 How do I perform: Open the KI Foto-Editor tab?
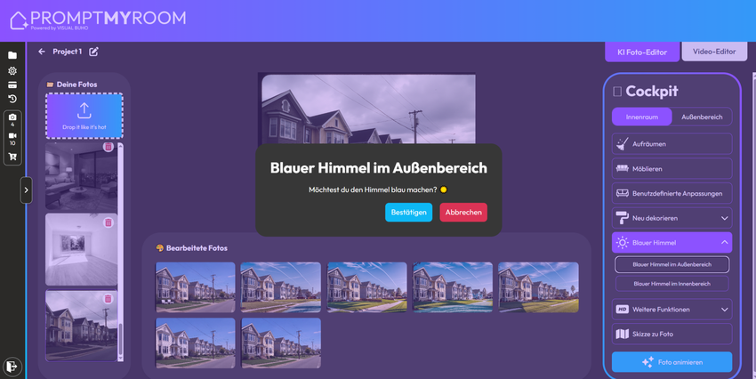click(x=641, y=52)
